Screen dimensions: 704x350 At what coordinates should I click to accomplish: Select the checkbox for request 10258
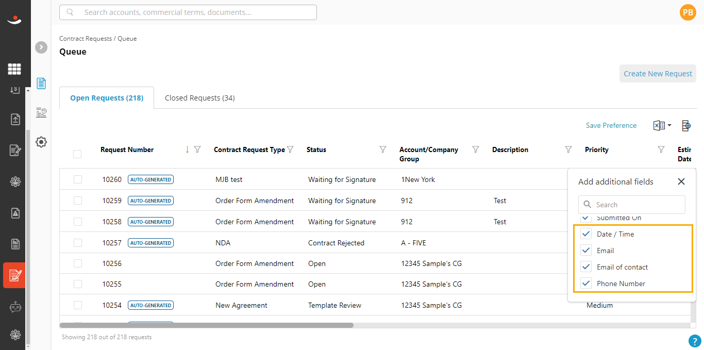[x=77, y=222]
